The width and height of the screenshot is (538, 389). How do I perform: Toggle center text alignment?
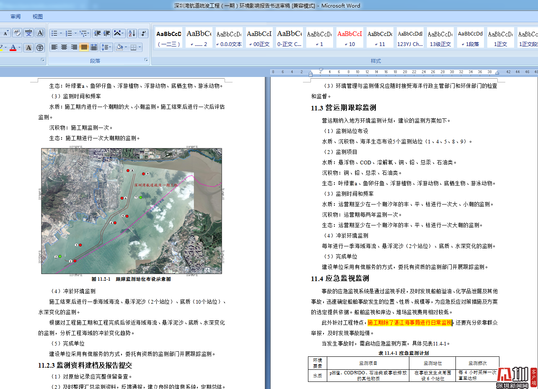[x=64, y=47]
